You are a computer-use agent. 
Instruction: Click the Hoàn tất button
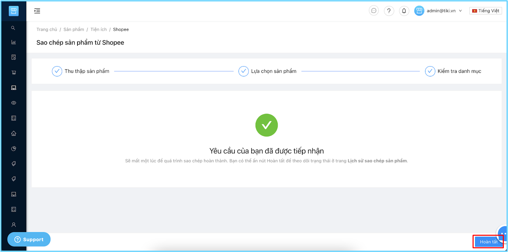pos(489,242)
